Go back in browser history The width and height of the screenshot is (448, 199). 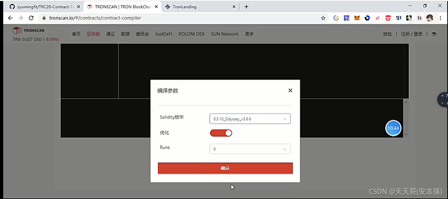pyautogui.click(x=10, y=18)
